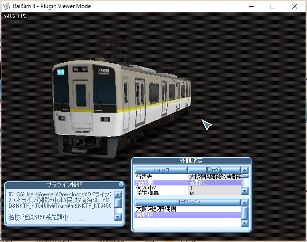
Task: Click the plugin info scroll down arrow
Action: (118, 217)
